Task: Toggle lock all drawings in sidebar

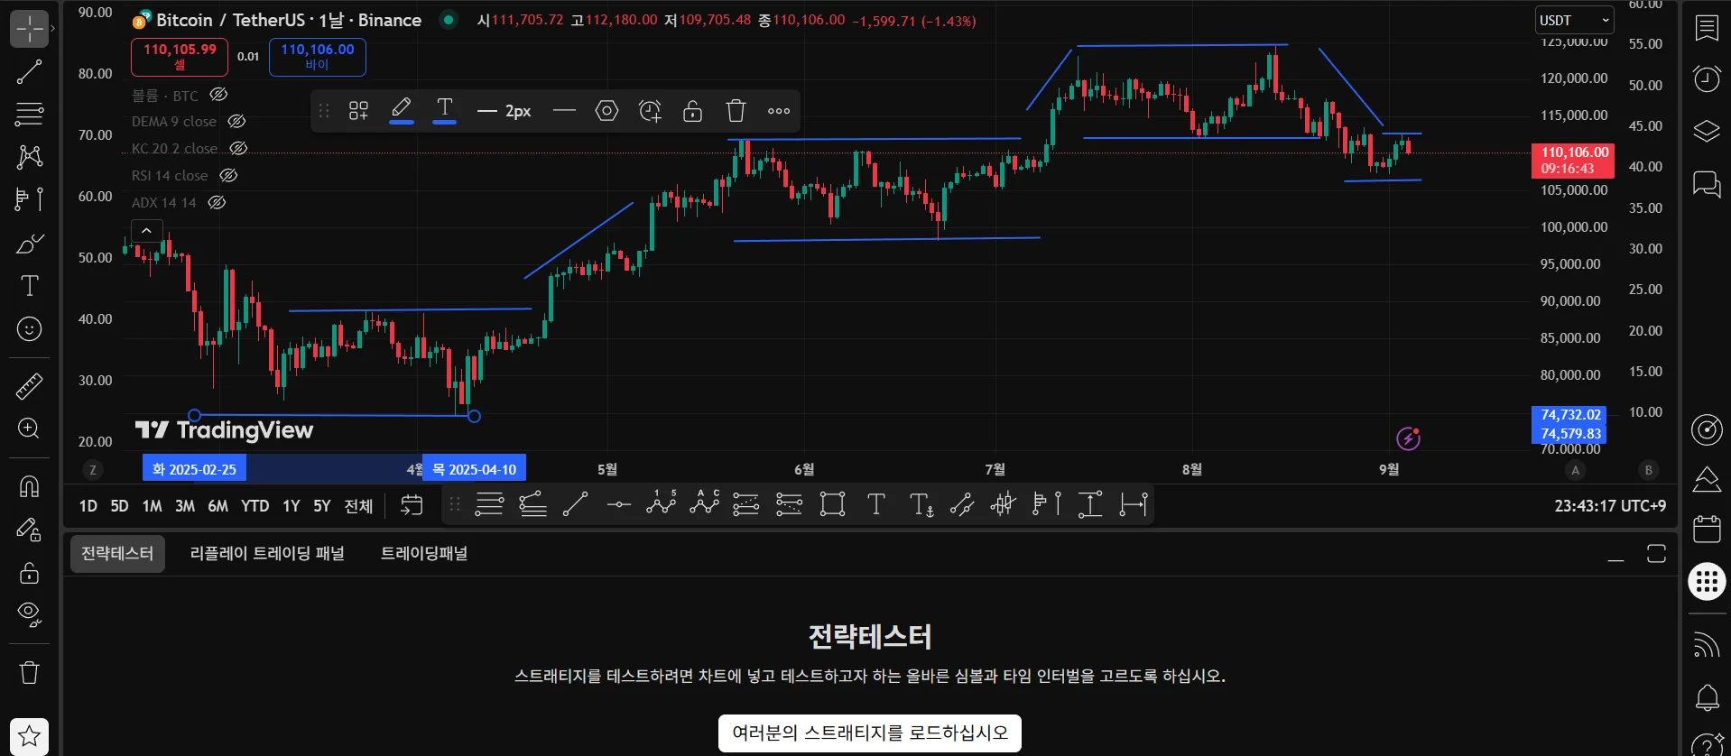Action: coord(29,572)
